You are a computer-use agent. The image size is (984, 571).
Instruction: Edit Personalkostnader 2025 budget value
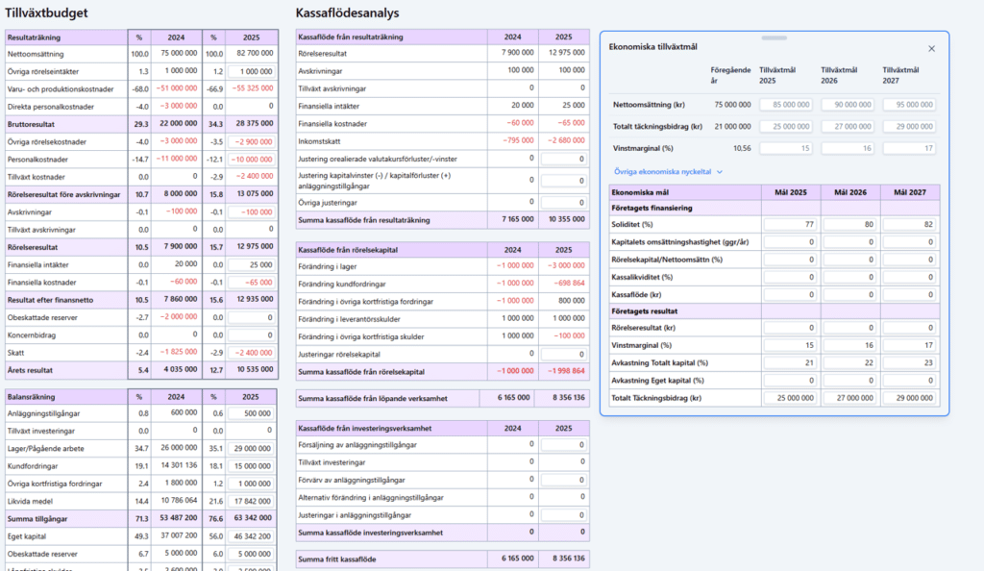(x=251, y=159)
